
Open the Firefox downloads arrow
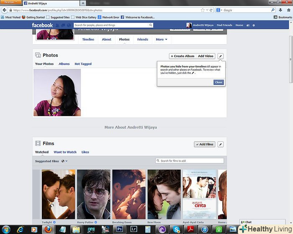coord(280,10)
